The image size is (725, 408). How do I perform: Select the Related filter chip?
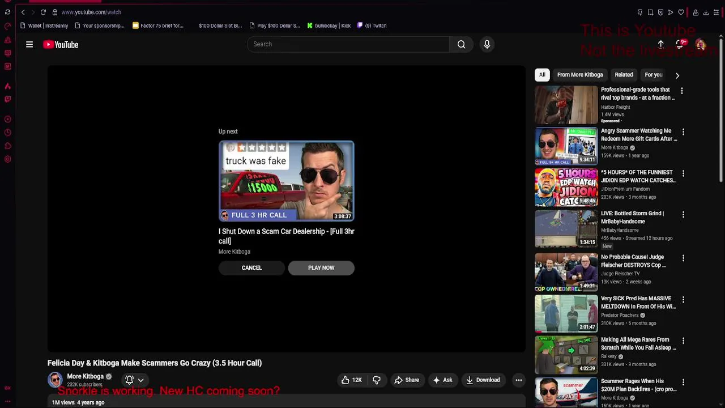(624, 75)
